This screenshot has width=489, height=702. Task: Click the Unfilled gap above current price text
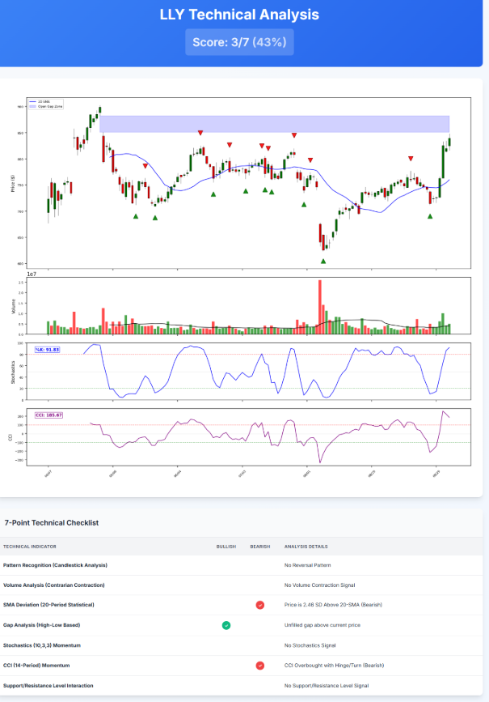322,625
